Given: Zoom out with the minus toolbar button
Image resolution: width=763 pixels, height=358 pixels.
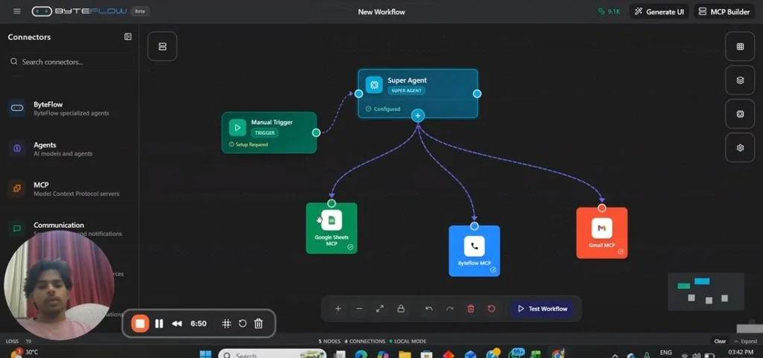Looking at the screenshot, I should click(x=359, y=309).
